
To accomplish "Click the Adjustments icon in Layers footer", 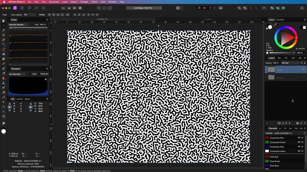I will [283, 123].
